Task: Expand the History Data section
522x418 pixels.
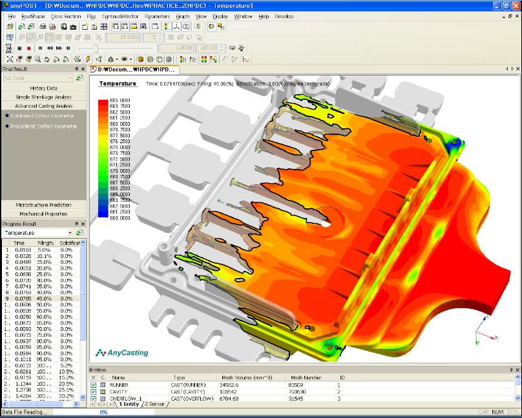Action: click(x=44, y=88)
